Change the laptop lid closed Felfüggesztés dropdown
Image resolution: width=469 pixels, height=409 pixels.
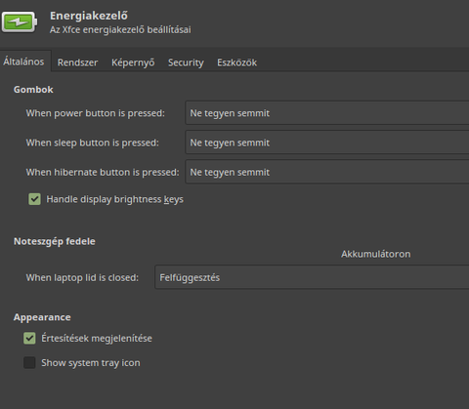tap(312, 277)
